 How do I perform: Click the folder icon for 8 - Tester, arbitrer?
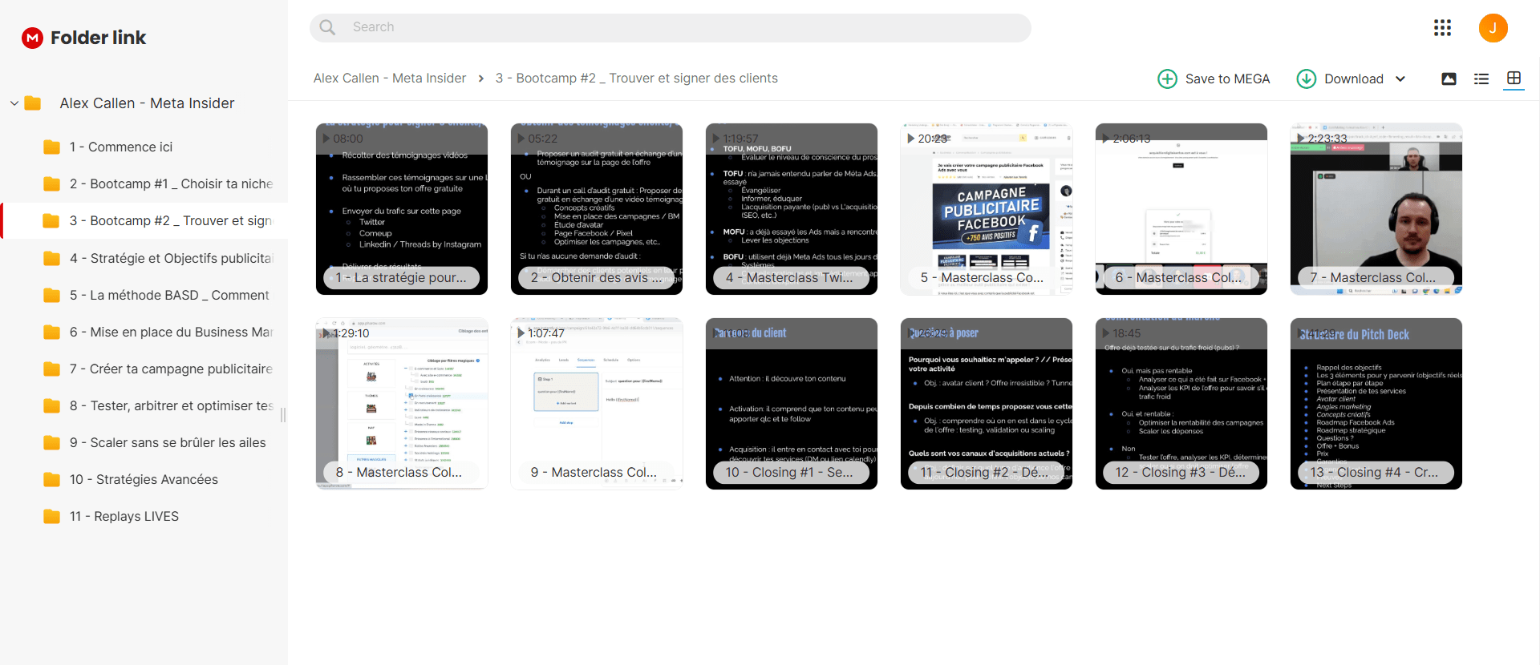point(52,405)
